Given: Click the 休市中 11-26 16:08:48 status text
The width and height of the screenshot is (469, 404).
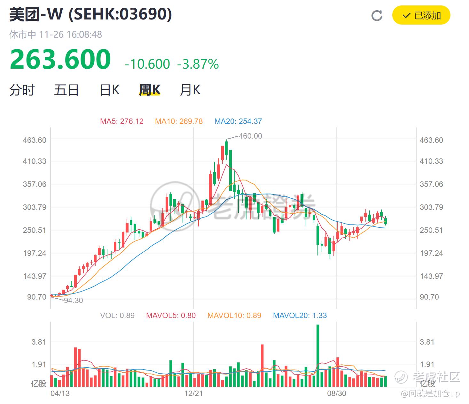Looking at the screenshot, I should coord(56,34).
